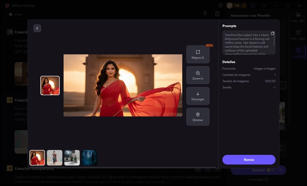
Task: Click the Remix button
Action: [249, 160]
